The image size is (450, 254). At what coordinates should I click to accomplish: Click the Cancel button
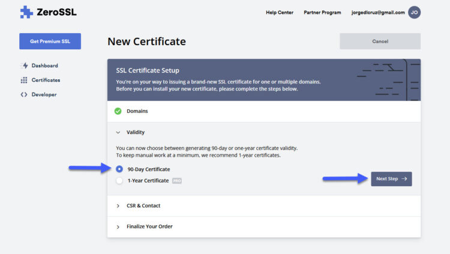[x=380, y=41]
